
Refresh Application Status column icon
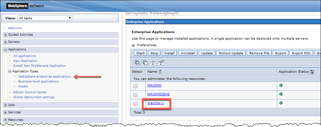[312, 72]
